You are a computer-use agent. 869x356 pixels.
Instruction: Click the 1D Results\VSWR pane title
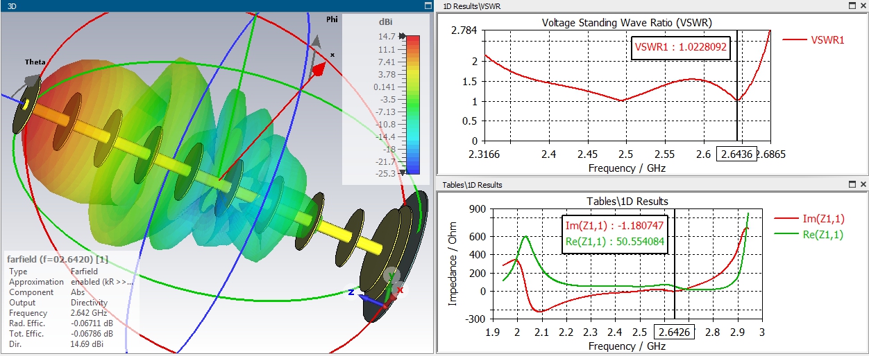click(472, 6)
